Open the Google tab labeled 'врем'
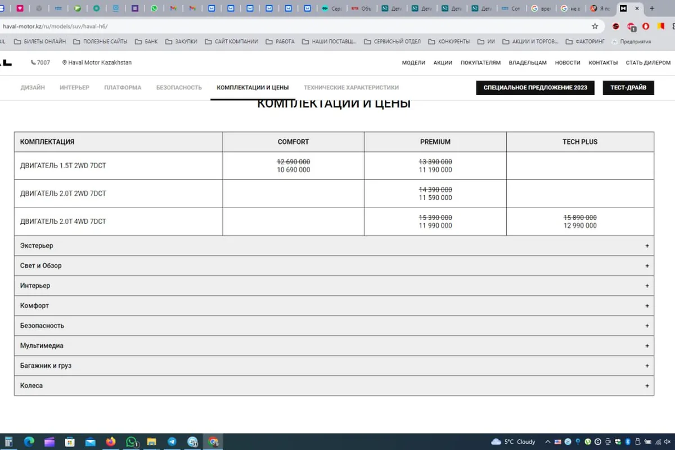Screen dimensions: 675x450 (541, 8)
